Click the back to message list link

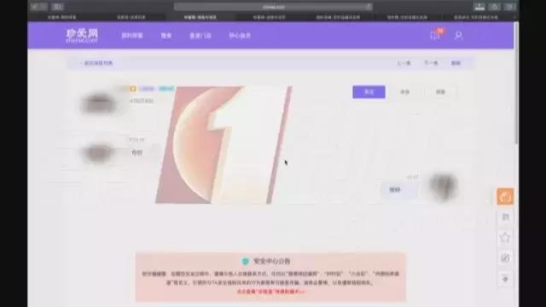click(x=96, y=63)
